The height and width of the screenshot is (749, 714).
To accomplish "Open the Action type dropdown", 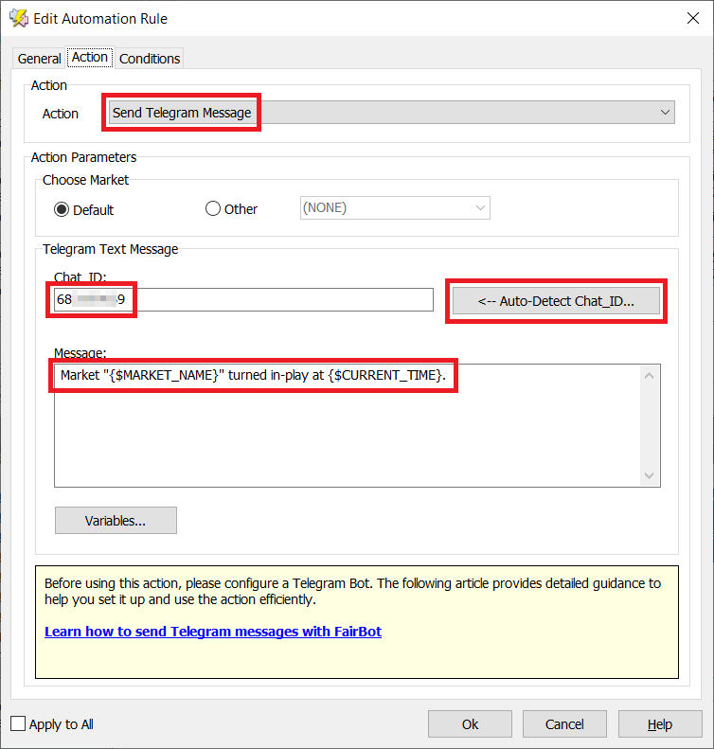I will pyautogui.click(x=390, y=113).
